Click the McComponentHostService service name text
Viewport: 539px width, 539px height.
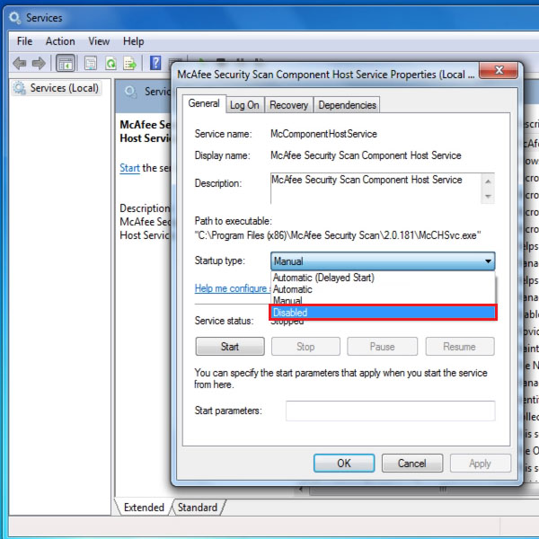click(x=323, y=134)
